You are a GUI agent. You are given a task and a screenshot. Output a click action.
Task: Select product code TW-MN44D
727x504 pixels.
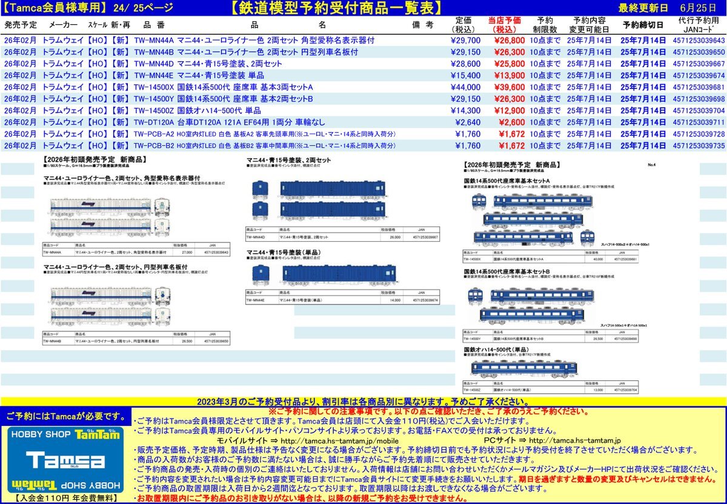click(x=154, y=64)
